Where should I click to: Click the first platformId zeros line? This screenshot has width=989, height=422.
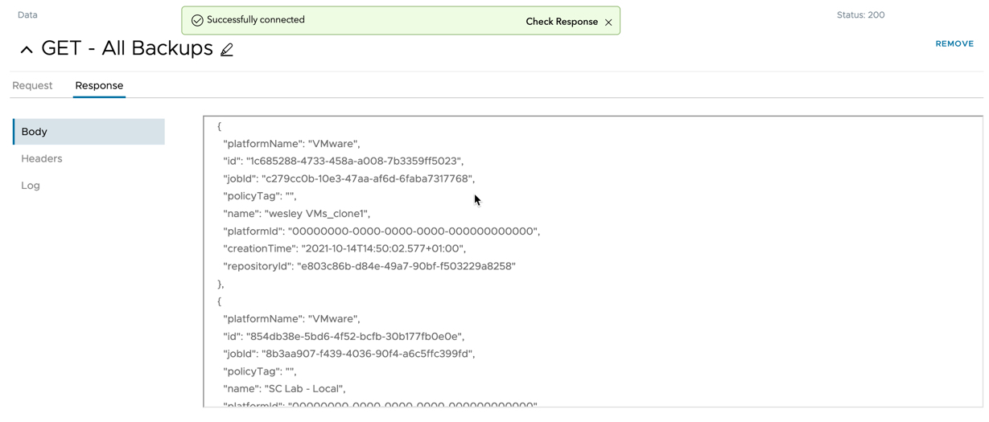coord(381,231)
